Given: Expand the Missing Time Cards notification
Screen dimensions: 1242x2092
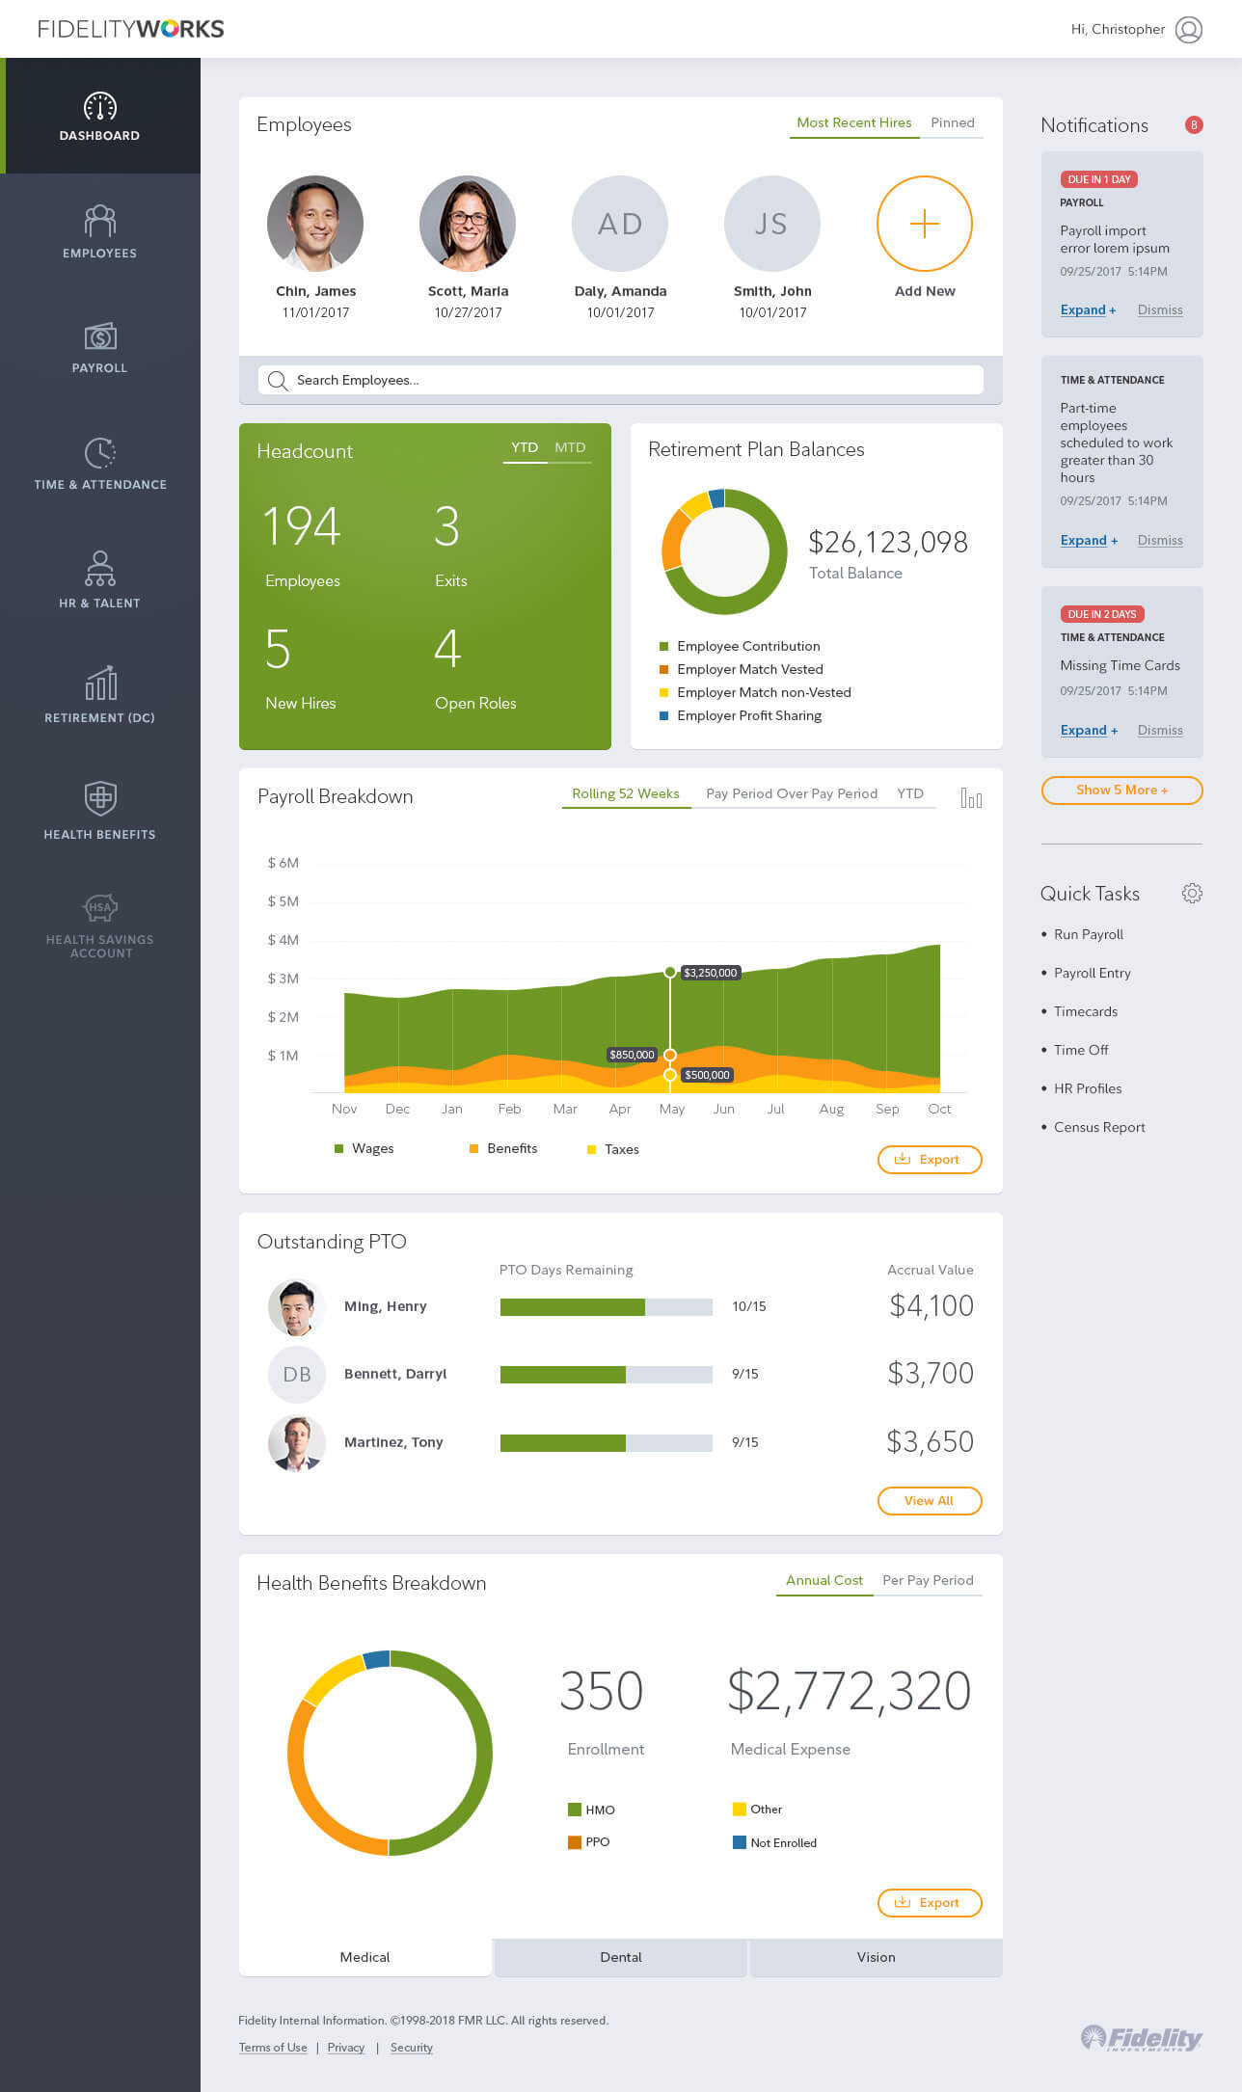Looking at the screenshot, I should point(1088,730).
